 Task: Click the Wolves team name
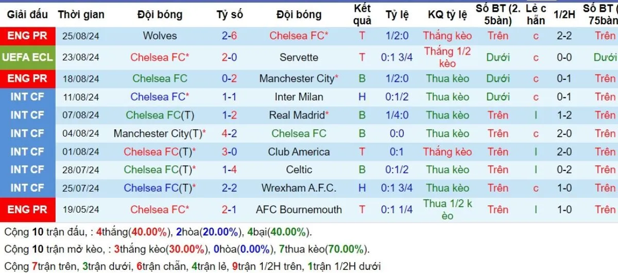(160, 36)
